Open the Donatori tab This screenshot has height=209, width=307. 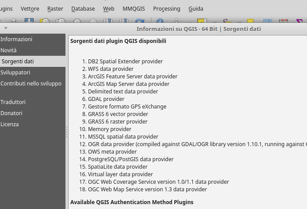click(33, 113)
